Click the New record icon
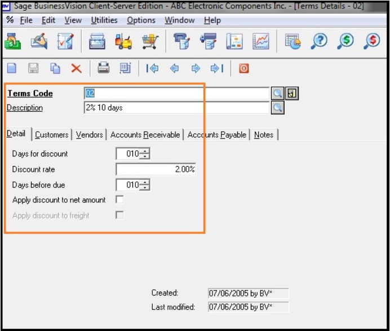This screenshot has height=331, width=390. pos(12,68)
